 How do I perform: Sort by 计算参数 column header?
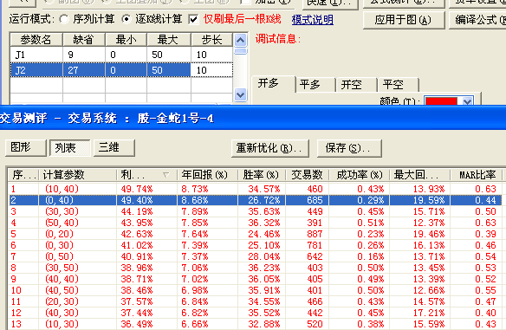[77, 175]
